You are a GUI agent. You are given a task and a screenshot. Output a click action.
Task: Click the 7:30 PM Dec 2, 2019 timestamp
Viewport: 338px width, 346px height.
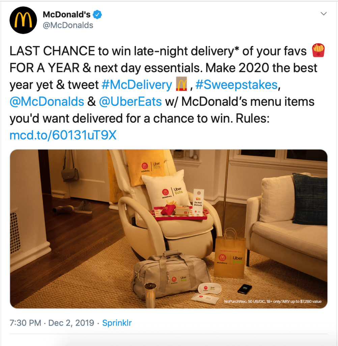pyautogui.click(x=52, y=323)
